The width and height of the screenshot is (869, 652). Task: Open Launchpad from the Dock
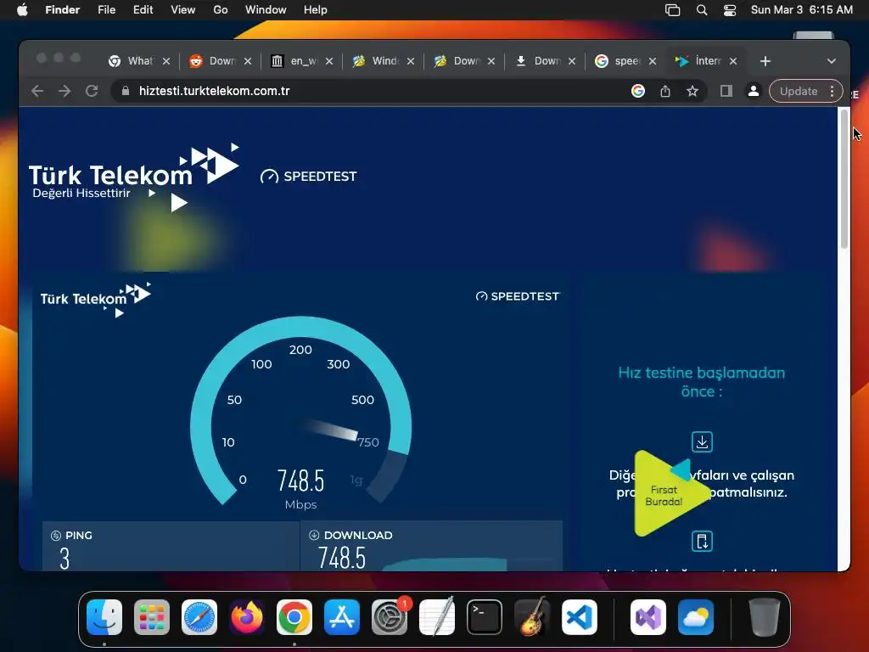point(152,617)
